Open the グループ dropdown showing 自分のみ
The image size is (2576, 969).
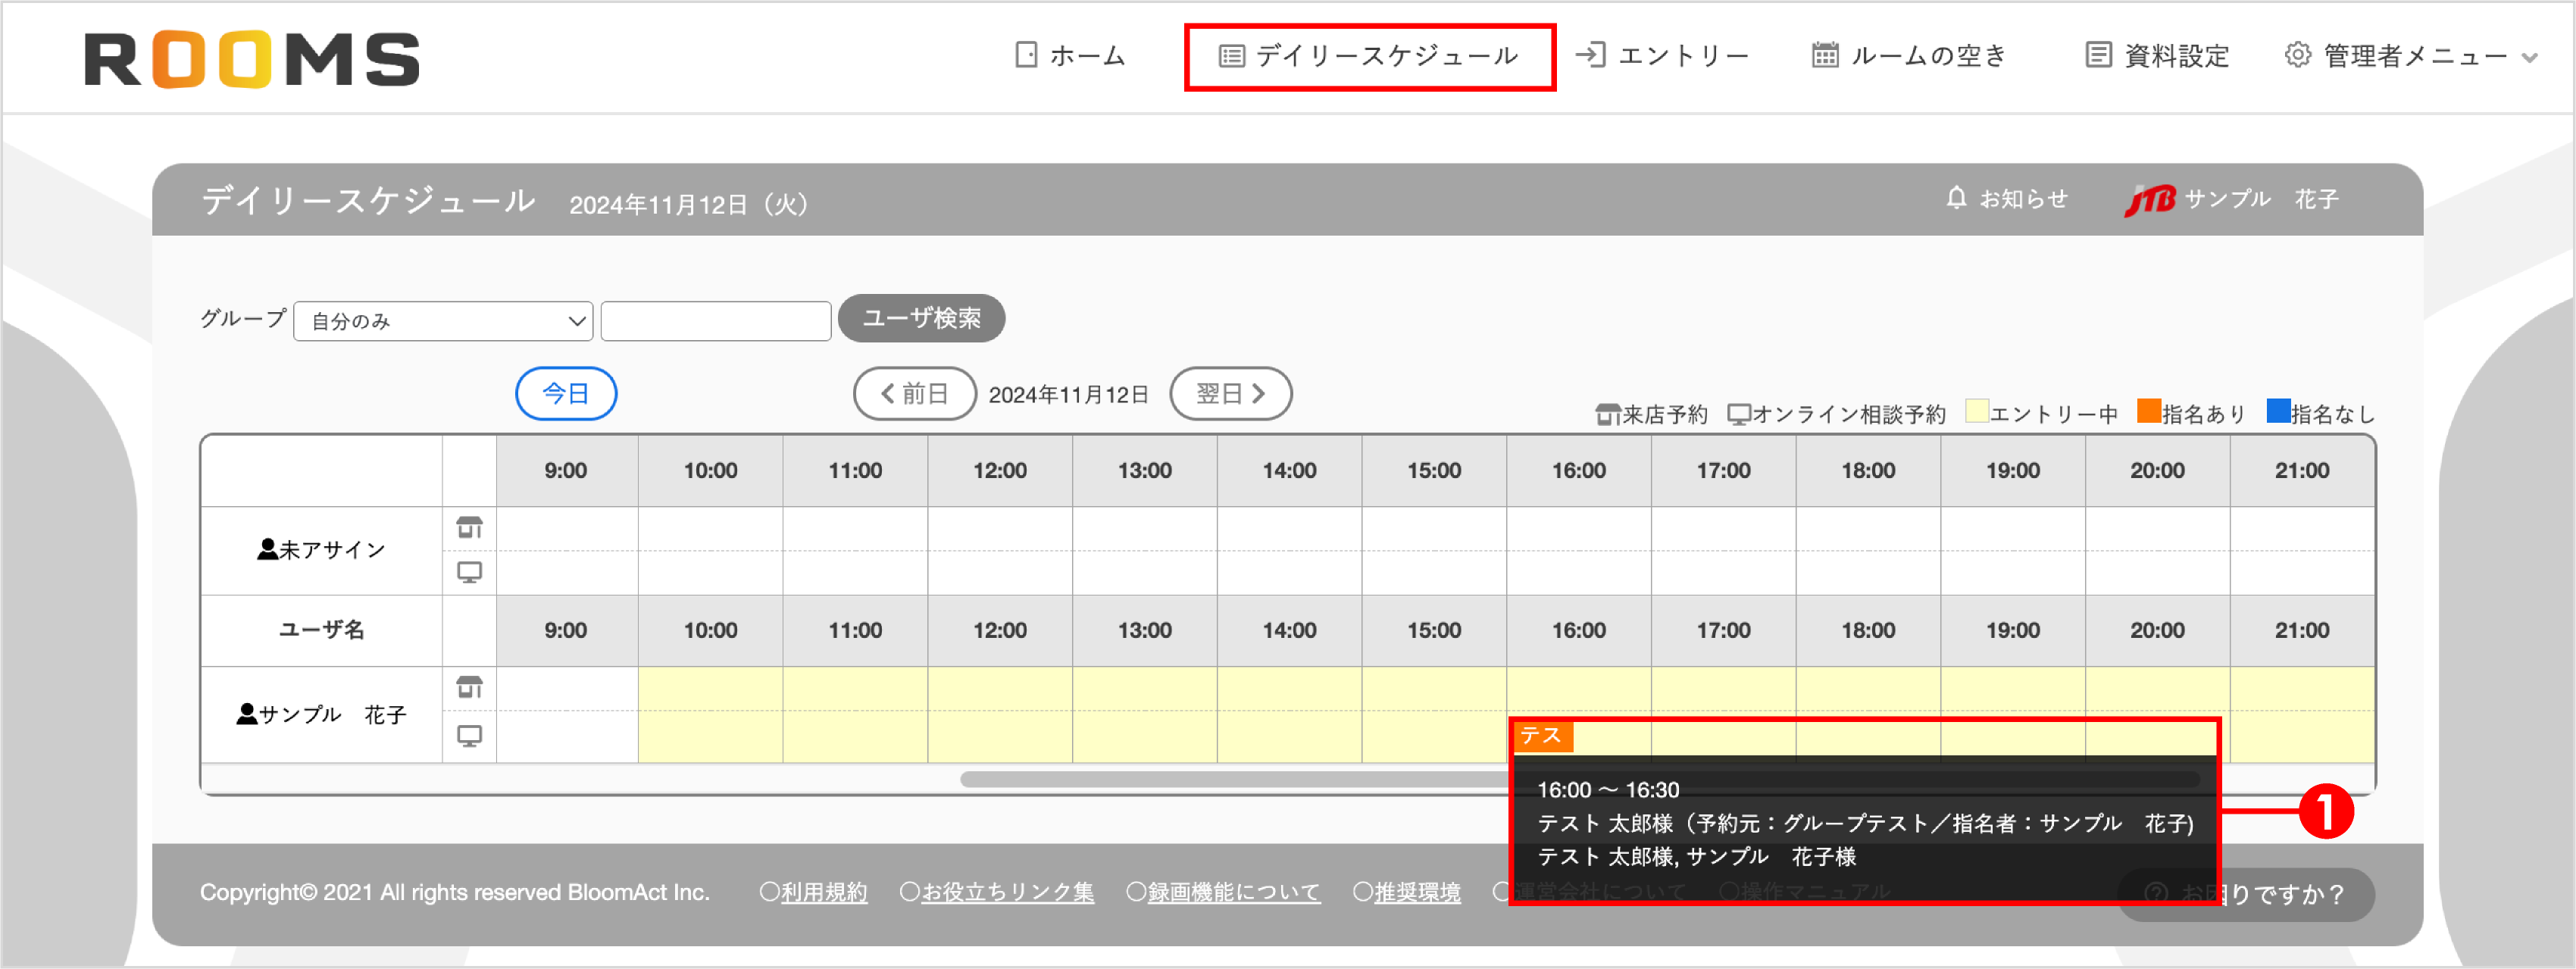[x=443, y=320]
